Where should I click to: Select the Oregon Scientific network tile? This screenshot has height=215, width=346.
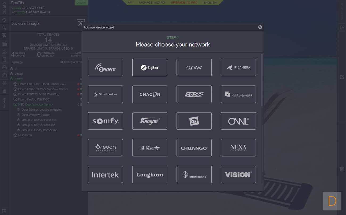[105, 148]
